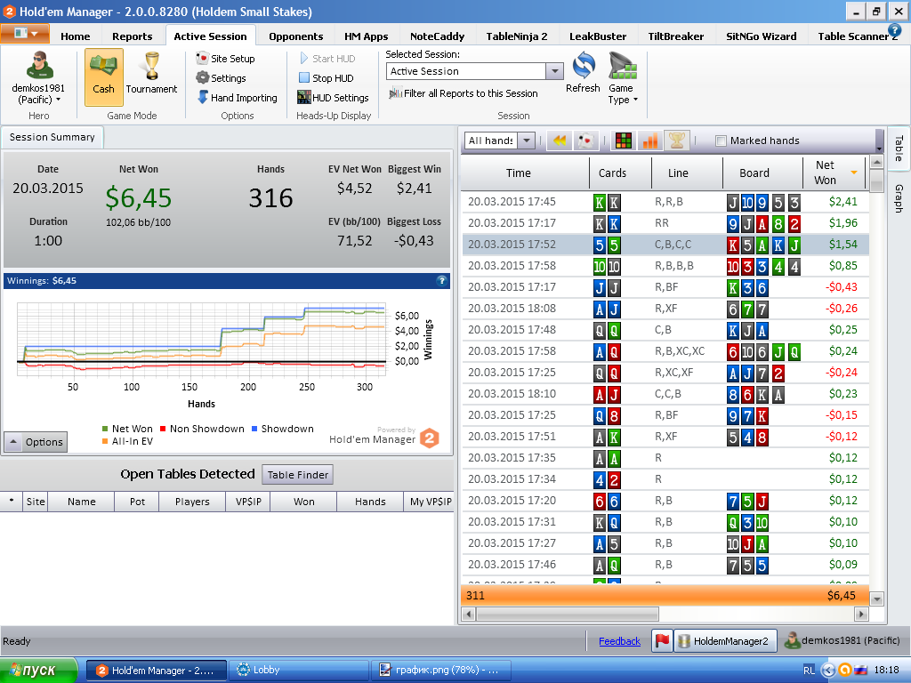This screenshot has width=911, height=683.
Task: Click the help question mark in Winnings bar
Action: (441, 281)
